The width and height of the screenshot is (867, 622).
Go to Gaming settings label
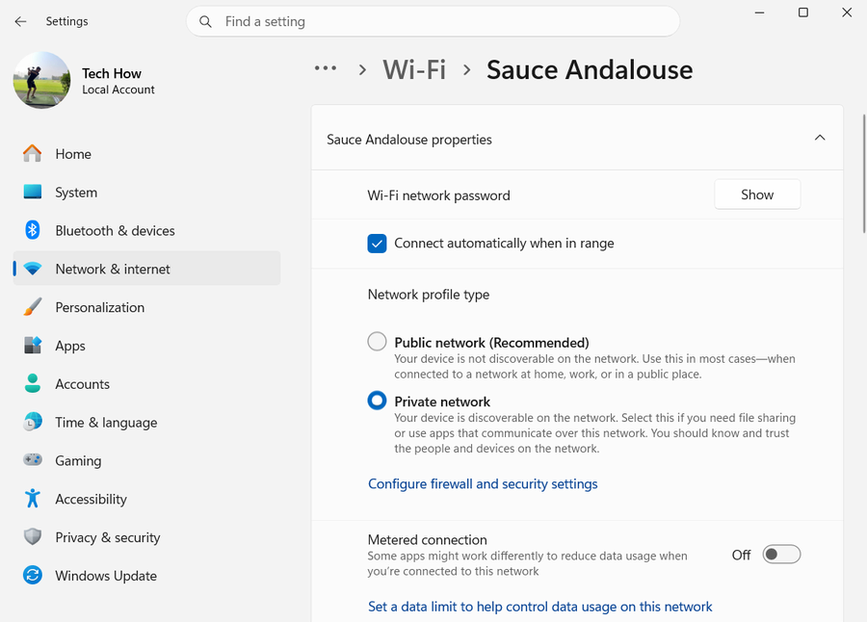78,460
